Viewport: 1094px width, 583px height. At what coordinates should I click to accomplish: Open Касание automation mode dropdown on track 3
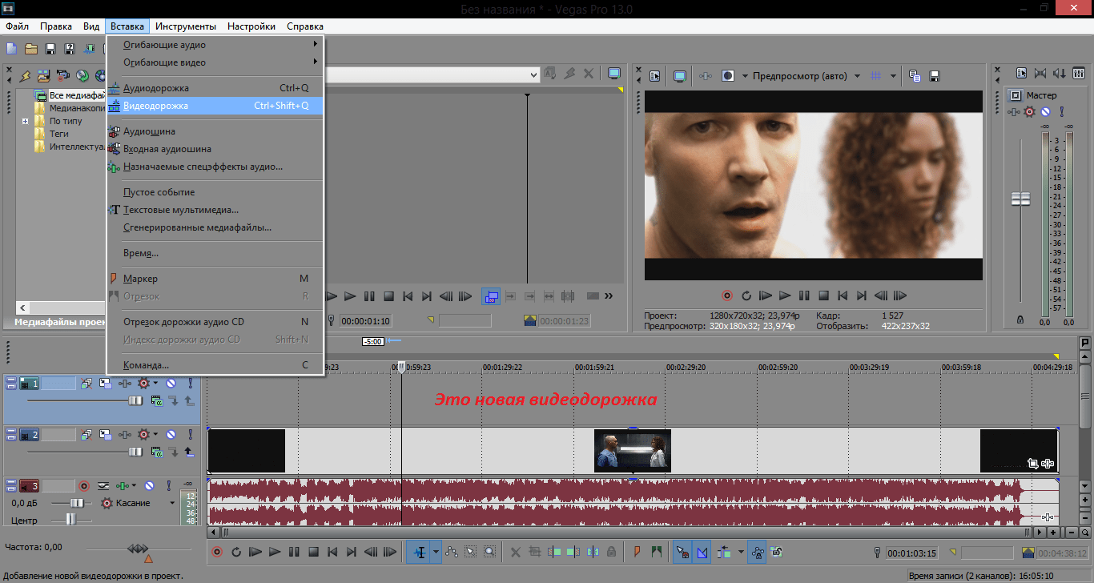(x=171, y=503)
